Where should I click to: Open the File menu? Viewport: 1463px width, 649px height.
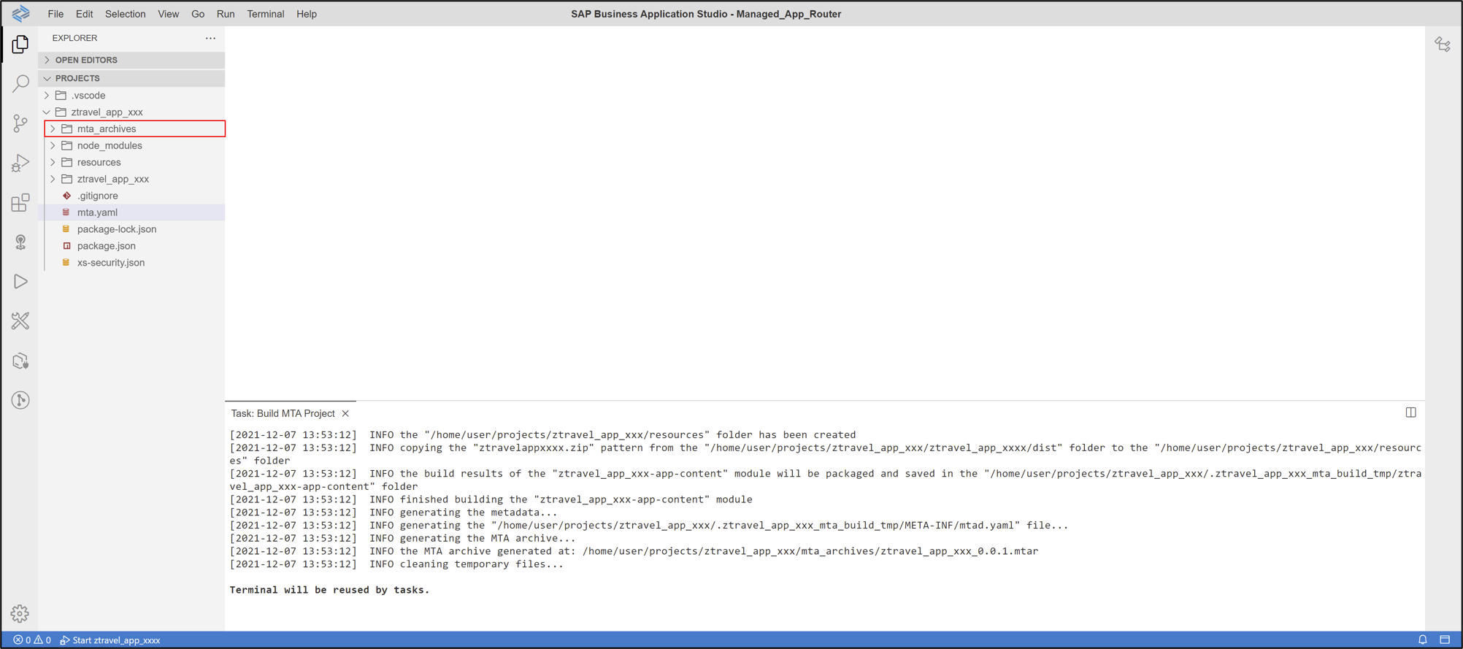(x=55, y=14)
